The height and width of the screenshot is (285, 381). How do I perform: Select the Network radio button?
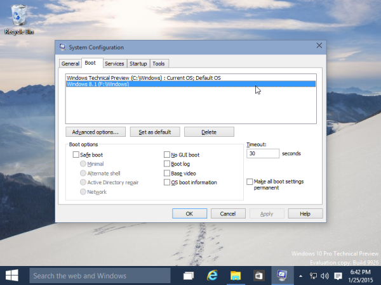pos(83,192)
